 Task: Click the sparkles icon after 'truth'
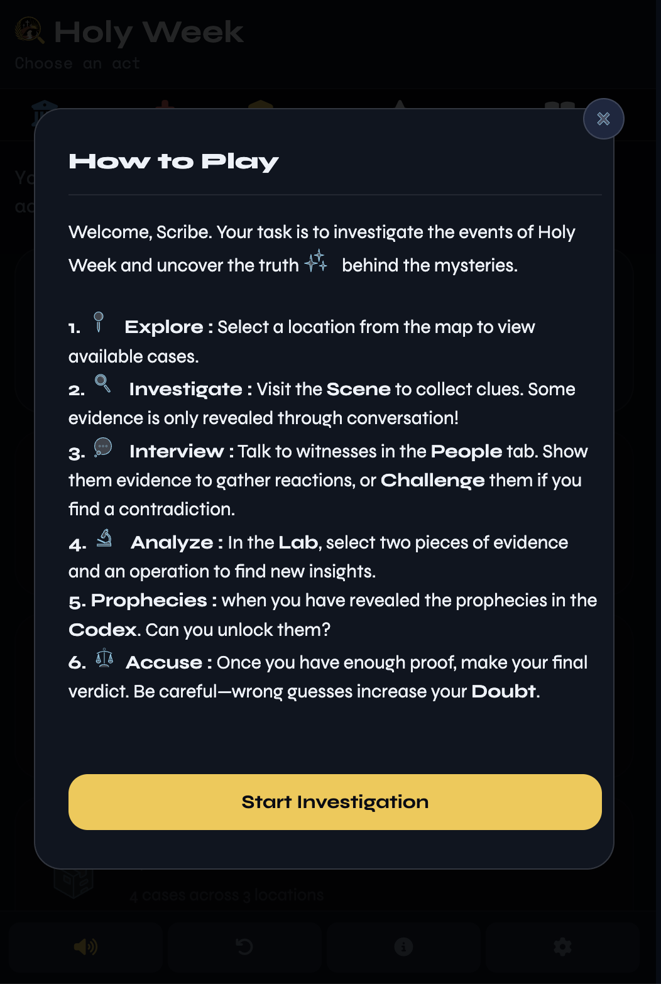point(316,261)
